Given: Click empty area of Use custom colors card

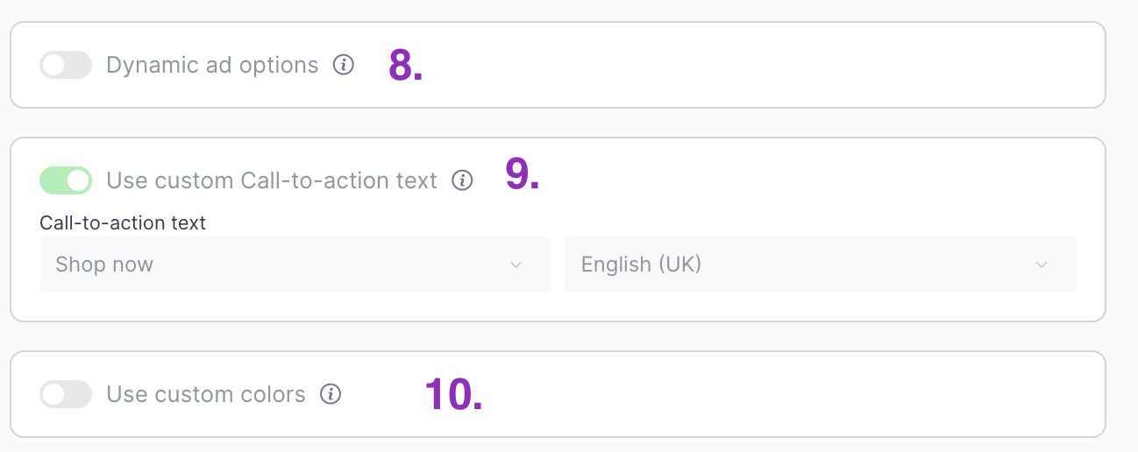Looking at the screenshot, I should pyautogui.click(x=745, y=394).
